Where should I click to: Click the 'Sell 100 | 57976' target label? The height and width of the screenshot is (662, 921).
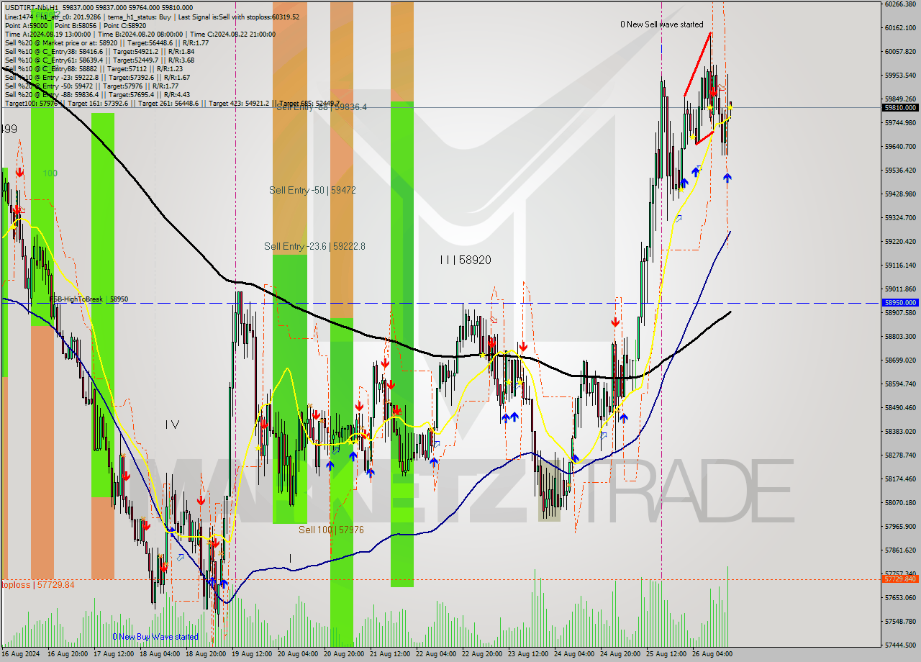[x=331, y=530]
